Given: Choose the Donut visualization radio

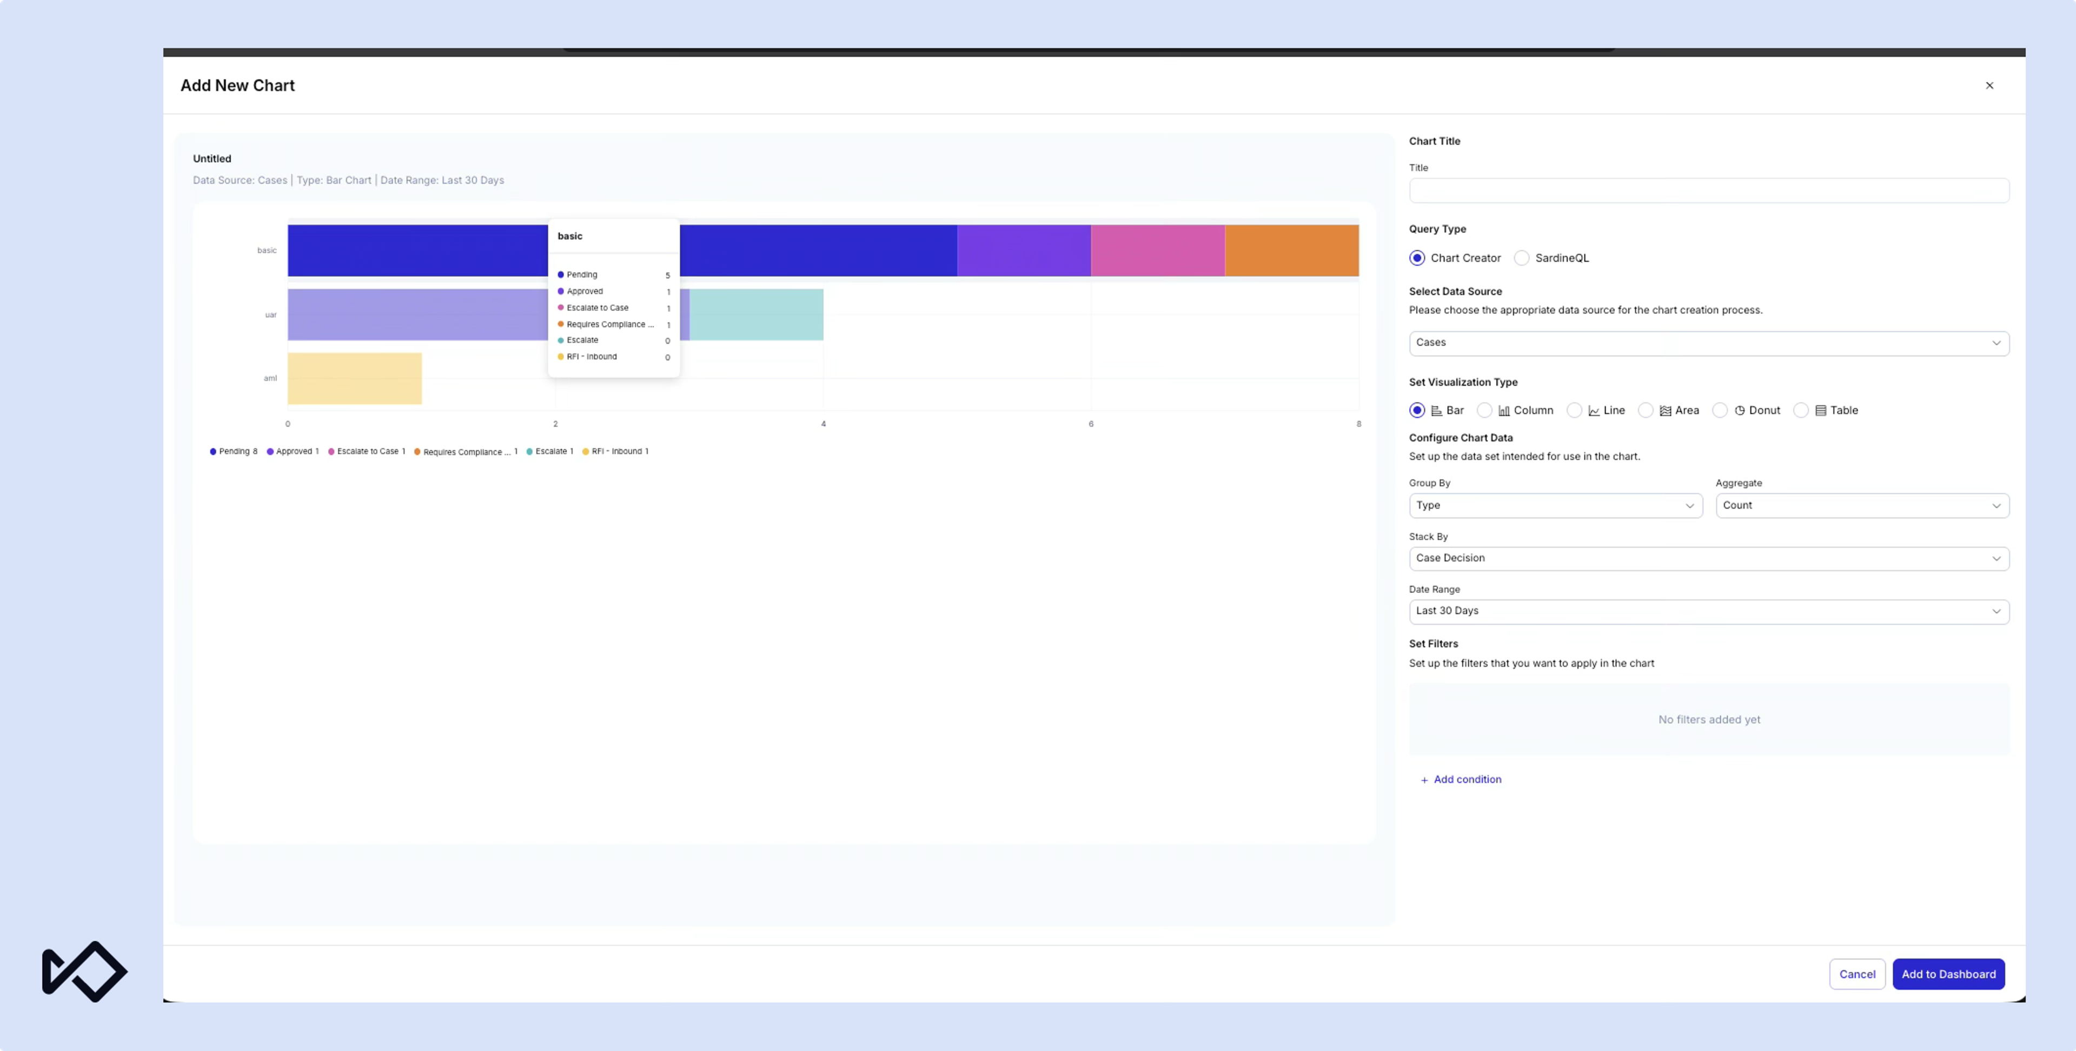Looking at the screenshot, I should 1720,410.
